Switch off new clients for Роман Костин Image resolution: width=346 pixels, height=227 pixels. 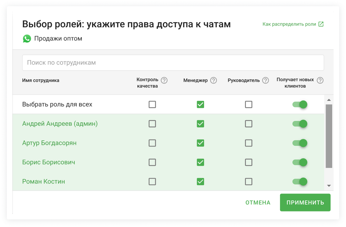pyautogui.click(x=300, y=181)
